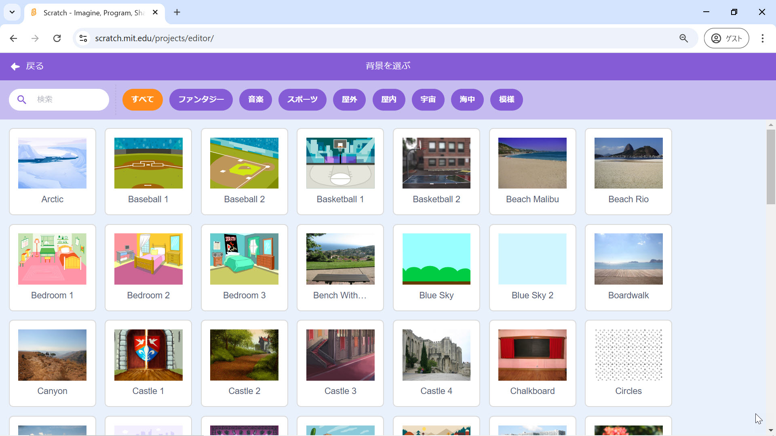Choose the Boardwalk backdrop
This screenshot has height=436, width=776.
628,268
